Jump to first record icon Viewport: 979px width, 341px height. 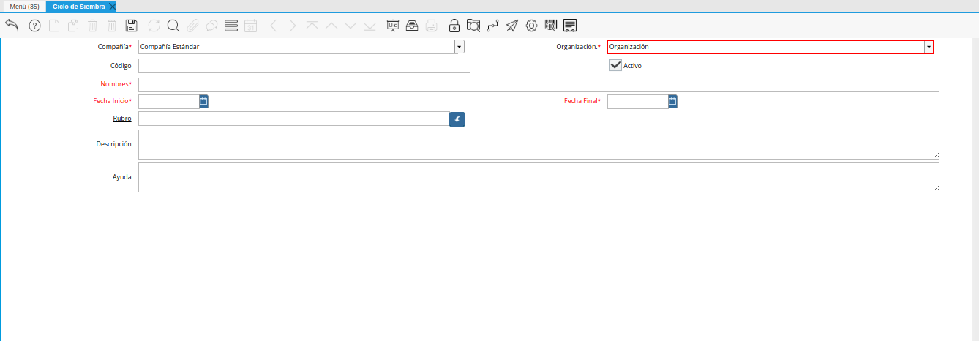tap(312, 26)
